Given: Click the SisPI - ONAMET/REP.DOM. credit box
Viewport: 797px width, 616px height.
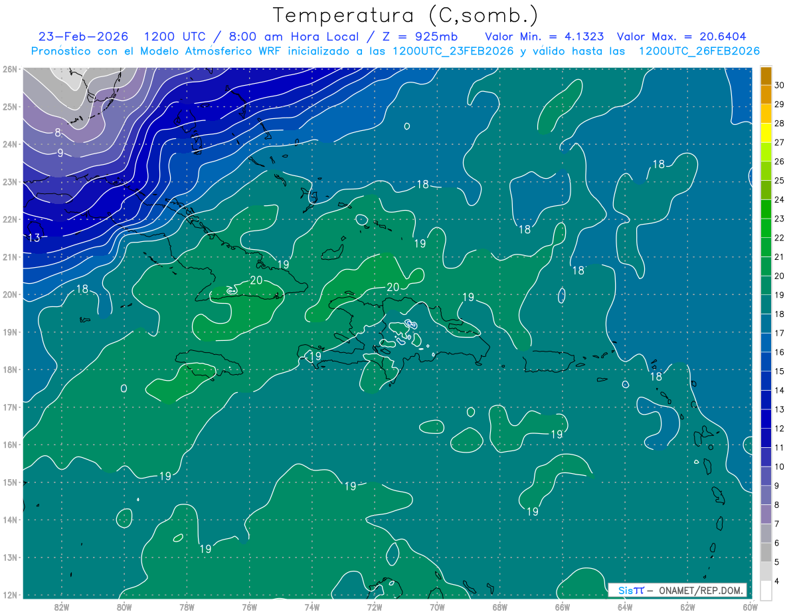Looking at the screenshot, I should tap(677, 590).
